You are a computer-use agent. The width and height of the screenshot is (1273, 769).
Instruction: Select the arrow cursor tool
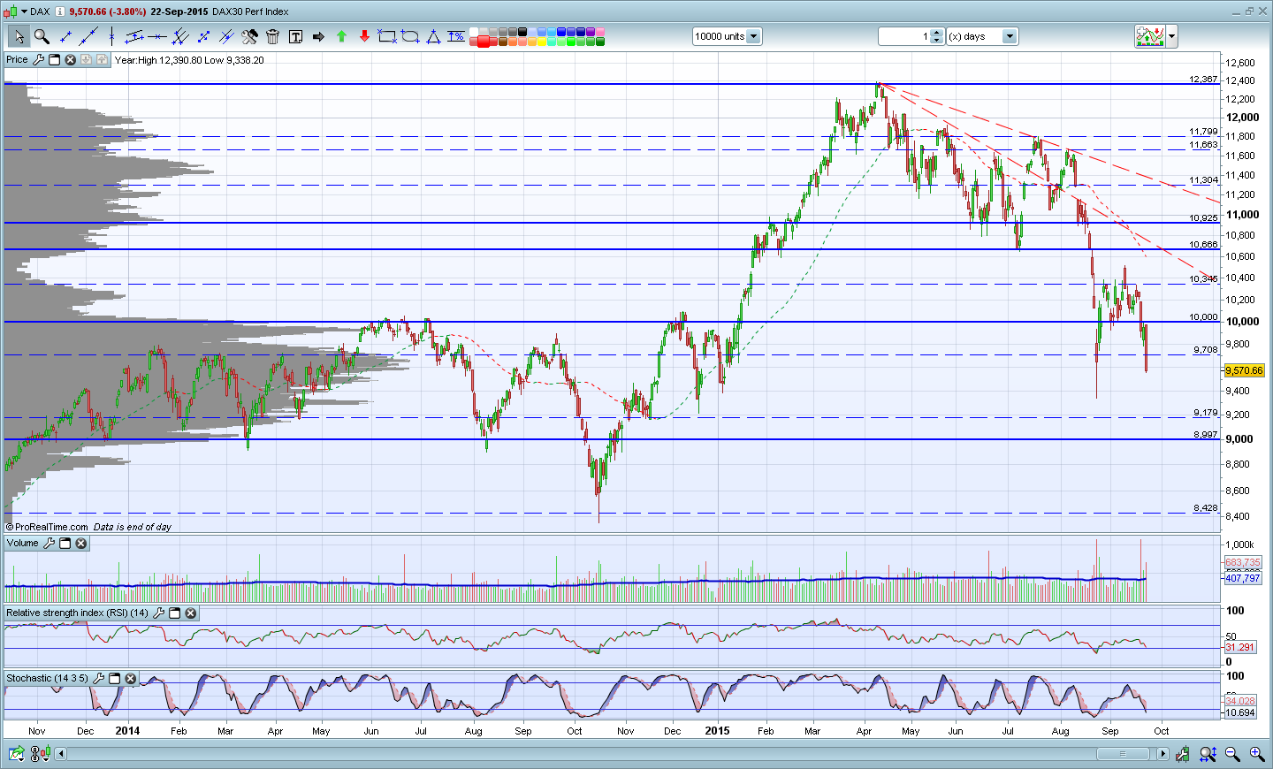click(19, 36)
